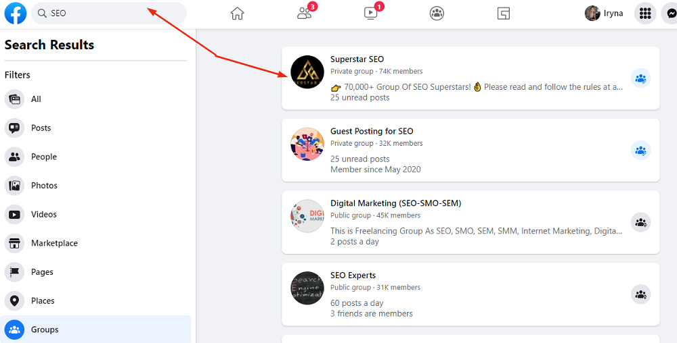Click '60 posts a day' text
Image resolution: width=677 pixels, height=343 pixels.
[357, 303]
